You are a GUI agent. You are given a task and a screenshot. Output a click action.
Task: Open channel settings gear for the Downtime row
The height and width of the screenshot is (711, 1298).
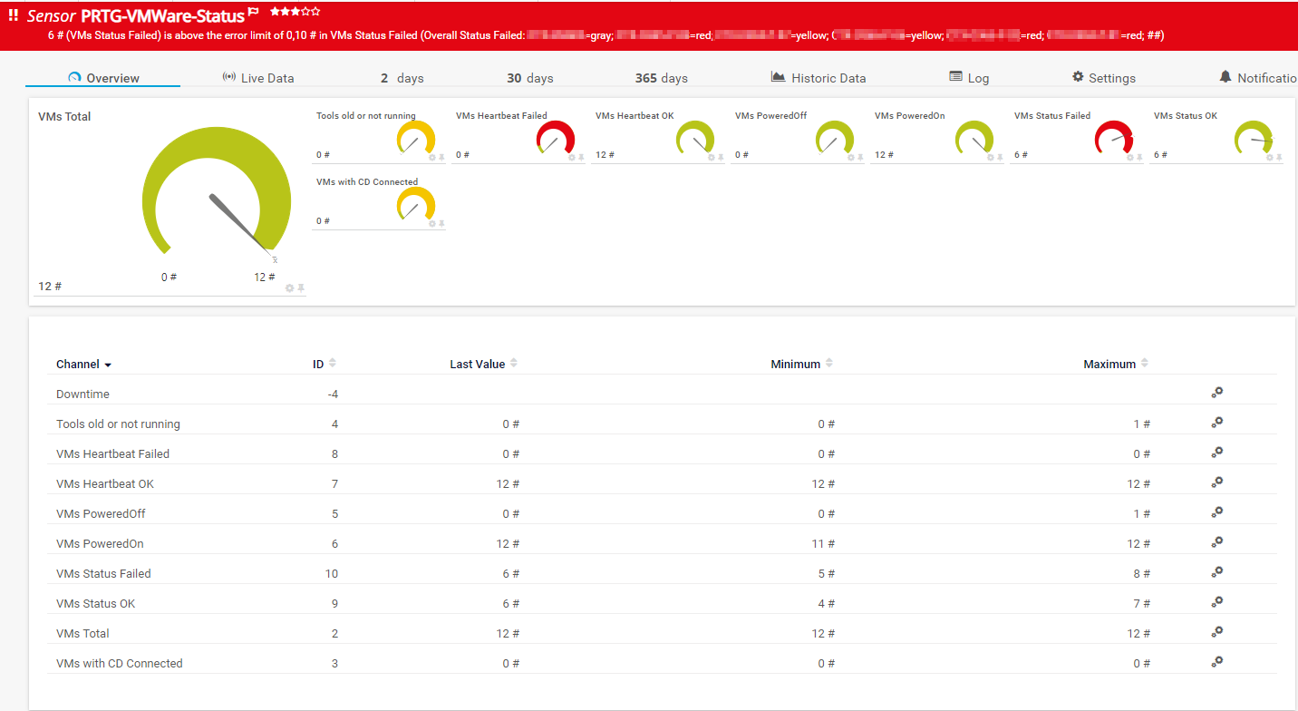1216,392
